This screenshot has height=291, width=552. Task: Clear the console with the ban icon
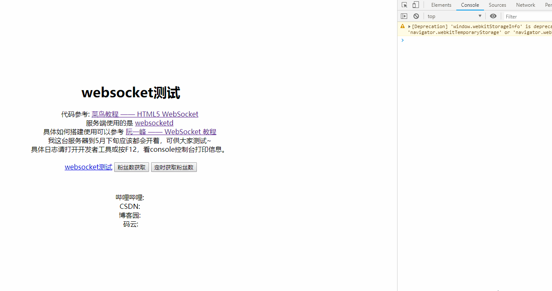(416, 16)
